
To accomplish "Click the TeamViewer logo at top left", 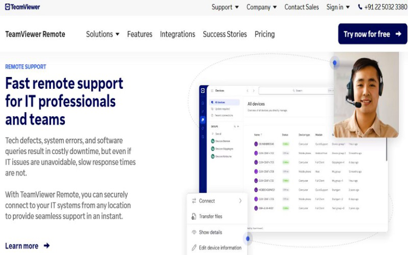I will [x=22, y=7].
